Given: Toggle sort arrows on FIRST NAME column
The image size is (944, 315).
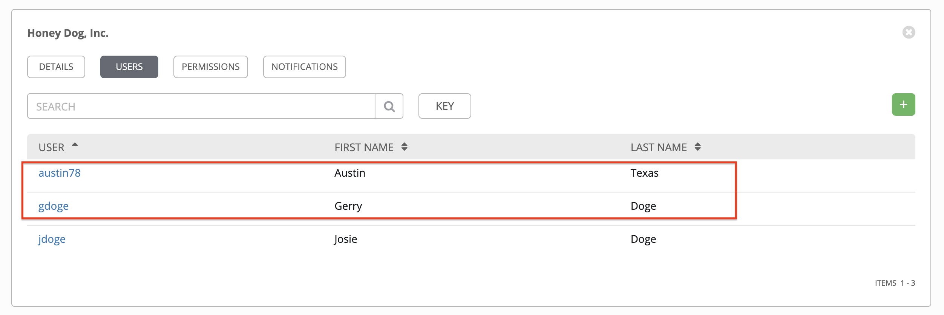Looking at the screenshot, I should tap(405, 147).
